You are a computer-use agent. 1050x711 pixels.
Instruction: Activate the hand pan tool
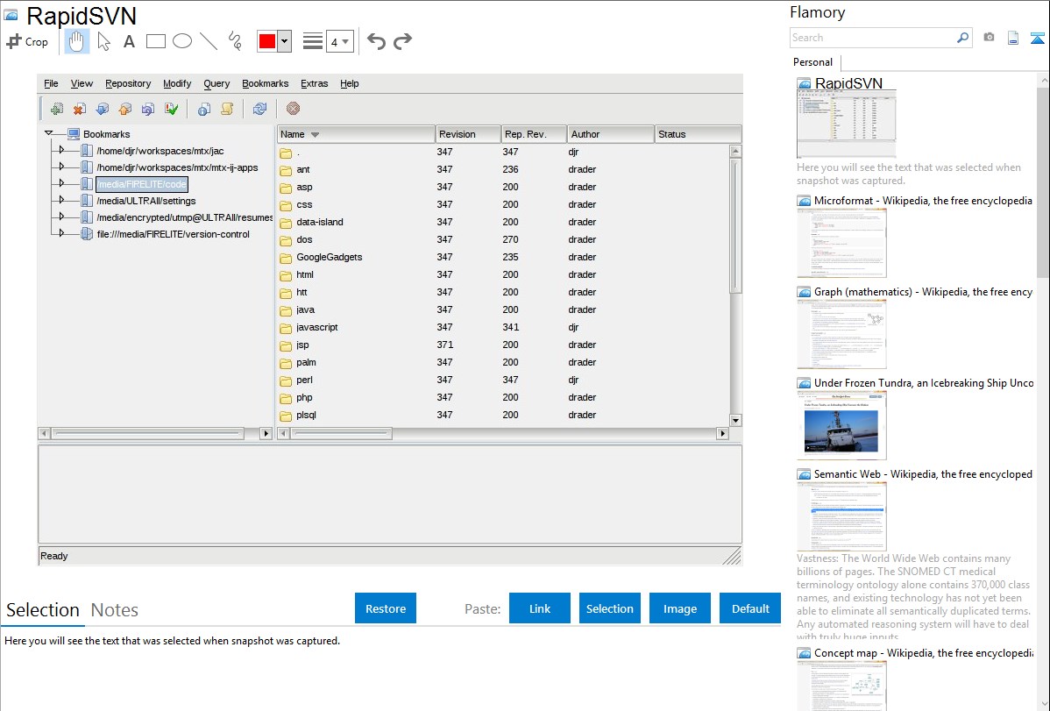coord(76,41)
